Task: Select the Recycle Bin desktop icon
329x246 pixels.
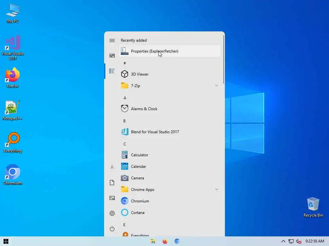Action: pyautogui.click(x=313, y=207)
